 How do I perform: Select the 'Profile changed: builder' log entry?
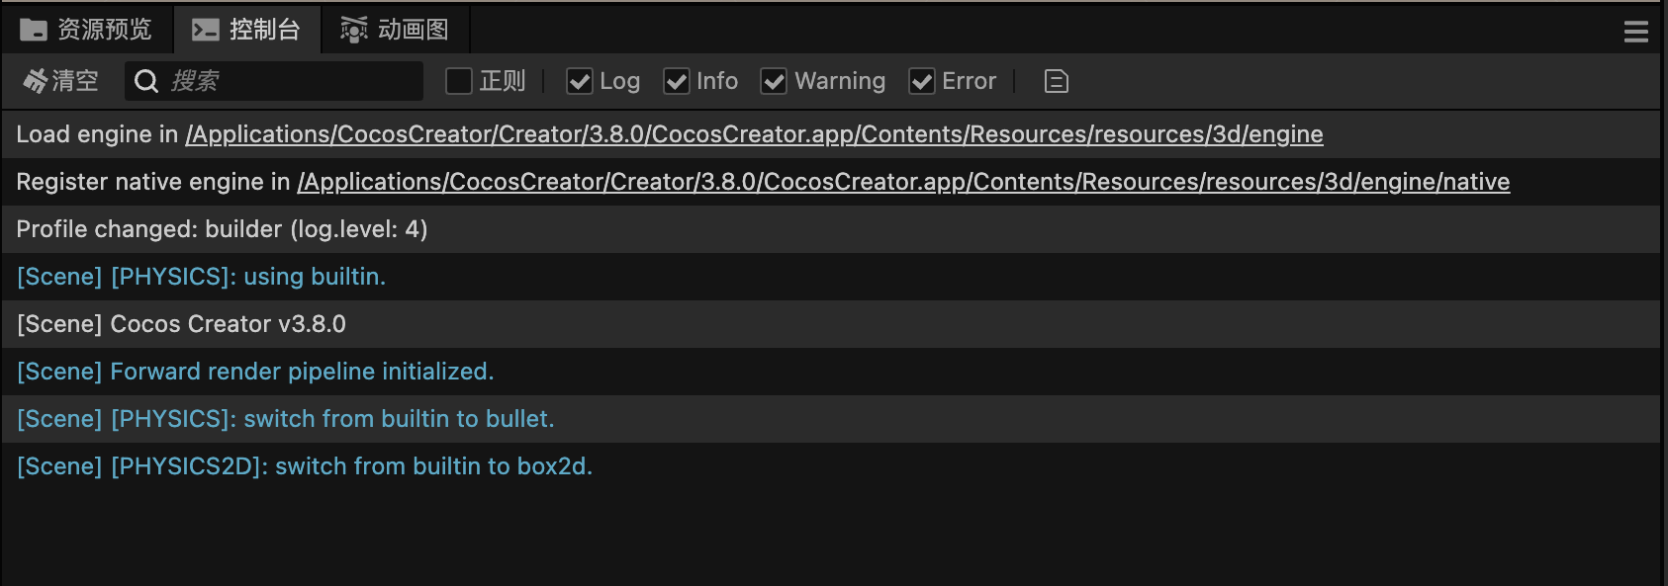(x=223, y=229)
